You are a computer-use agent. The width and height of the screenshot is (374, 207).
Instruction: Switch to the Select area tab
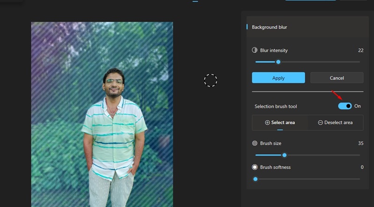280,122
